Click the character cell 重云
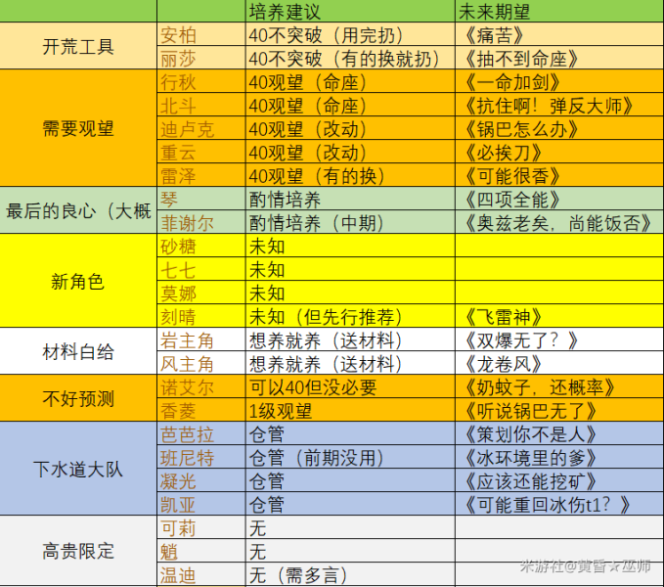664x587 pixels. (201, 152)
